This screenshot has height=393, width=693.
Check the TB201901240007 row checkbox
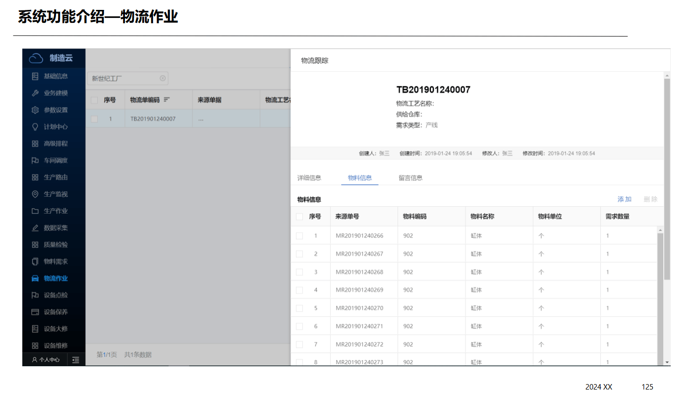coord(94,119)
